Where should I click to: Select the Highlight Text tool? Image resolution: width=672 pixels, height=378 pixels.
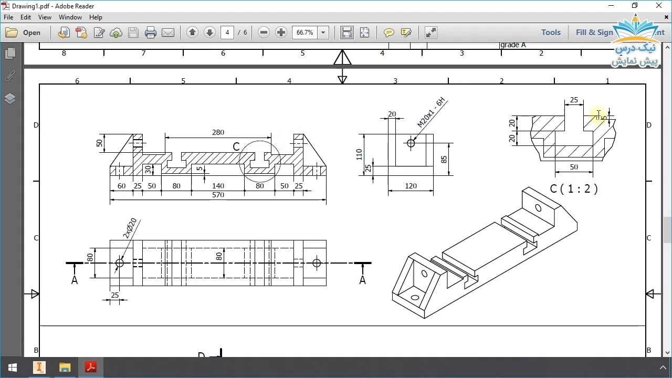[x=406, y=33]
